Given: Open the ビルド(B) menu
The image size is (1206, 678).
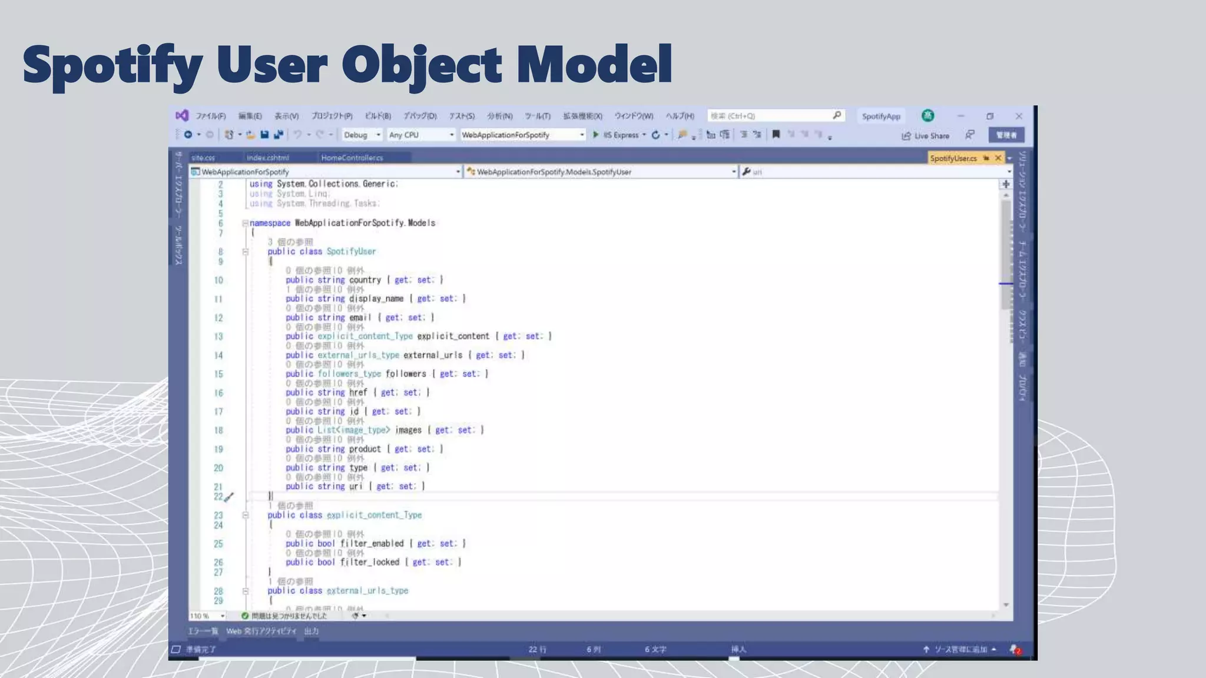Looking at the screenshot, I should (377, 116).
